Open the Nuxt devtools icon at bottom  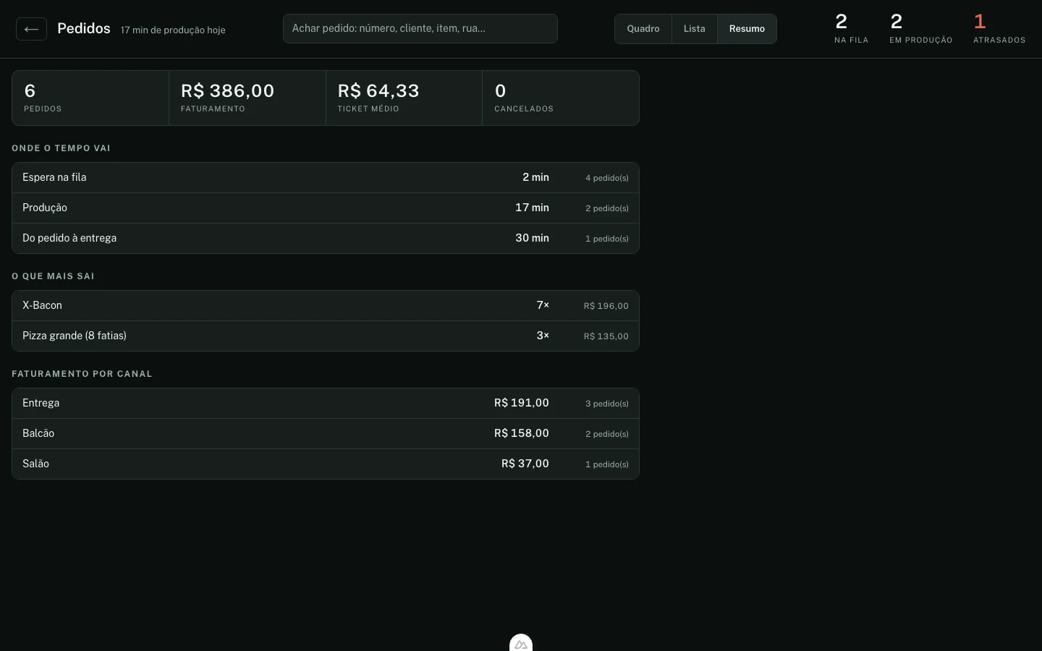(x=521, y=643)
